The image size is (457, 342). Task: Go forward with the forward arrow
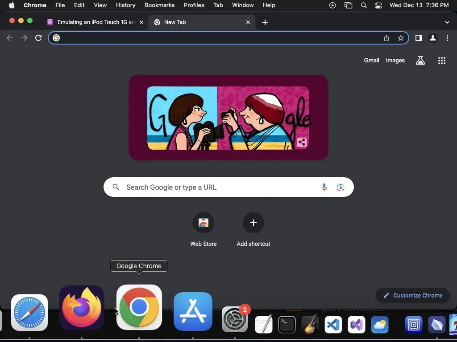point(24,38)
